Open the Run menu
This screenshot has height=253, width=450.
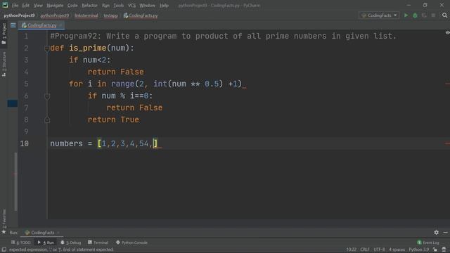click(105, 6)
